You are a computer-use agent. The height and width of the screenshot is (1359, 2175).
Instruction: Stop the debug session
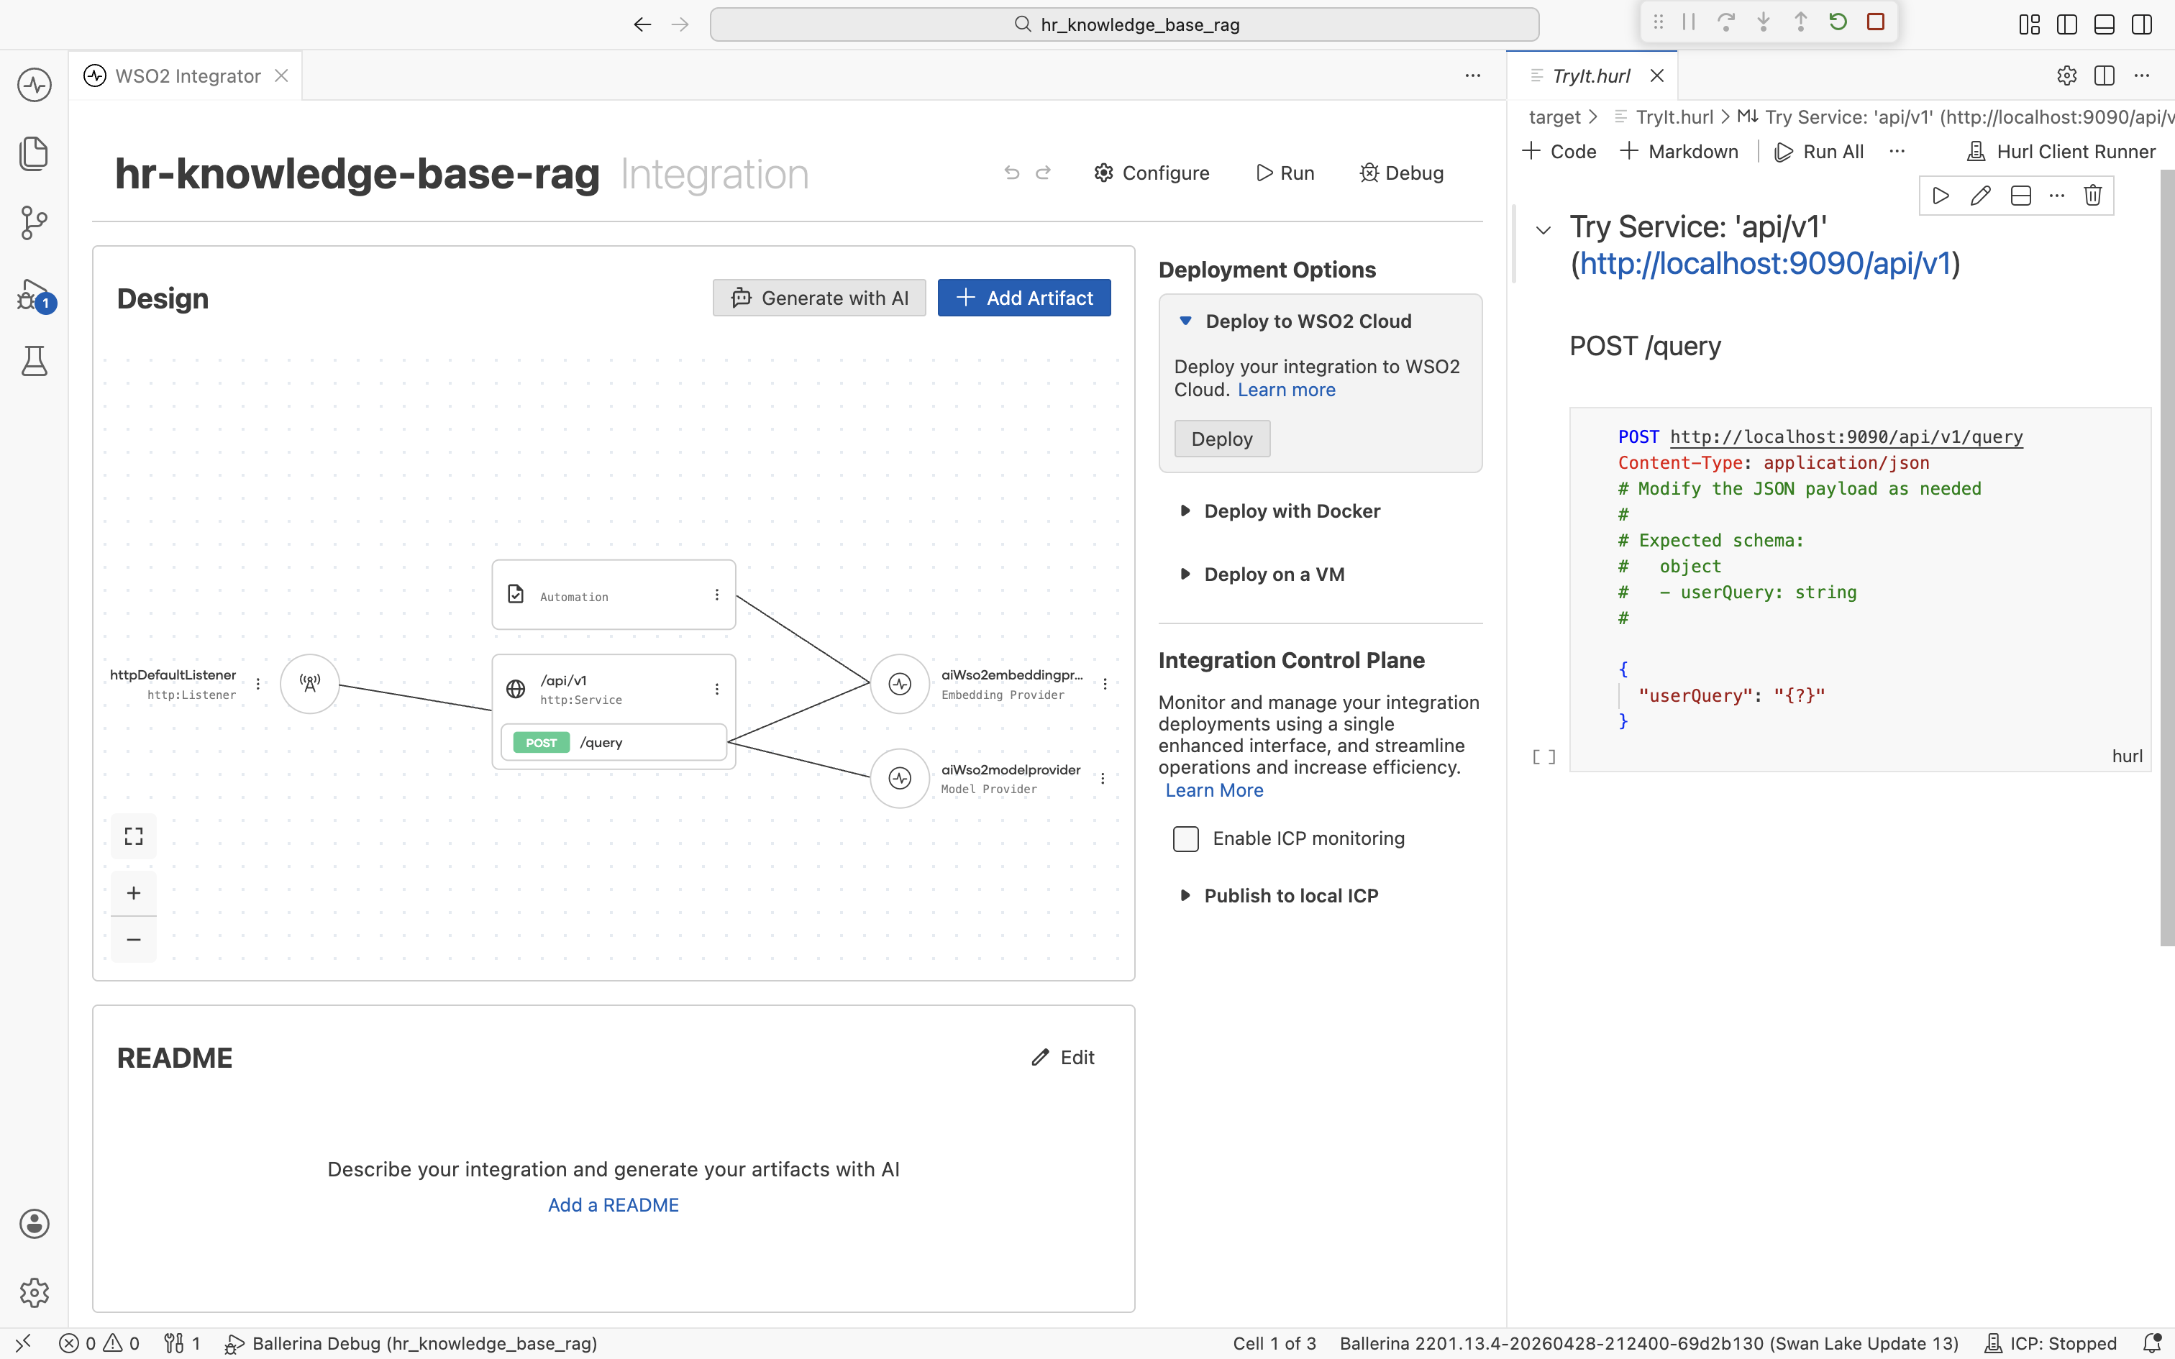click(1876, 22)
